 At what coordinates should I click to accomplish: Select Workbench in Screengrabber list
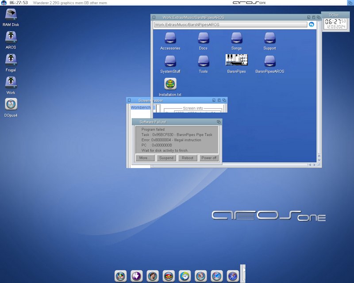click(x=141, y=107)
